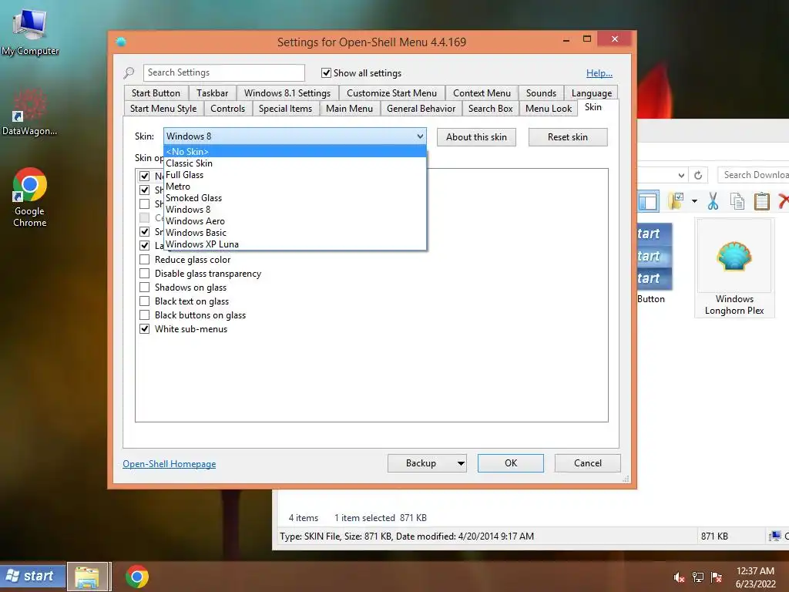Open Start Menu Style tab
The height and width of the screenshot is (592, 789).
(x=163, y=109)
